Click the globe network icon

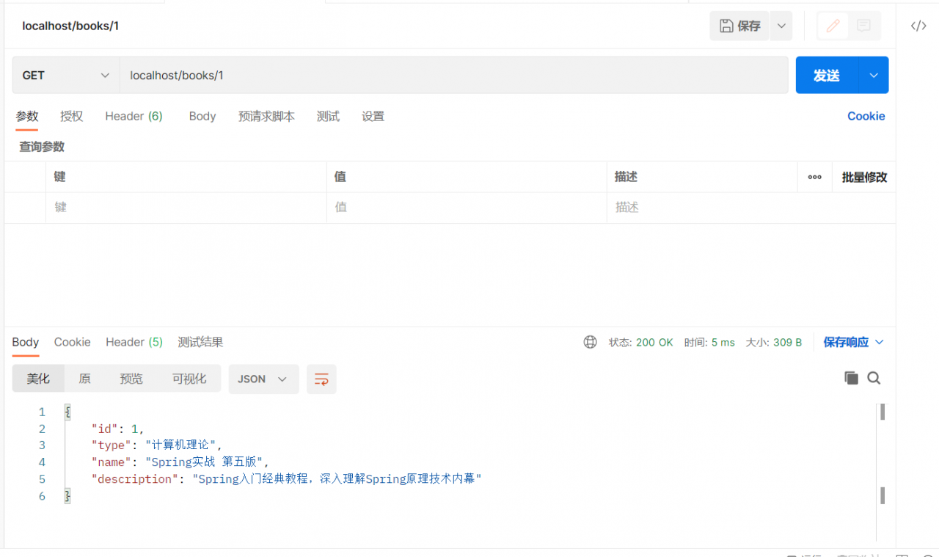pos(591,342)
